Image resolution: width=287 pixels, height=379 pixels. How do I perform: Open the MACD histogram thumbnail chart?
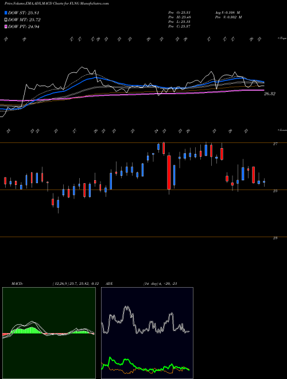click(49, 333)
